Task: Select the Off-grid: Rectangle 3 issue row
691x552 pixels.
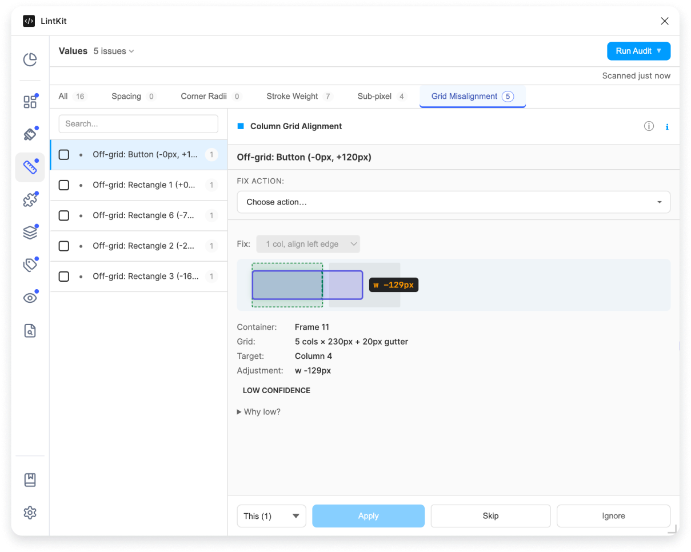Action: click(x=139, y=277)
